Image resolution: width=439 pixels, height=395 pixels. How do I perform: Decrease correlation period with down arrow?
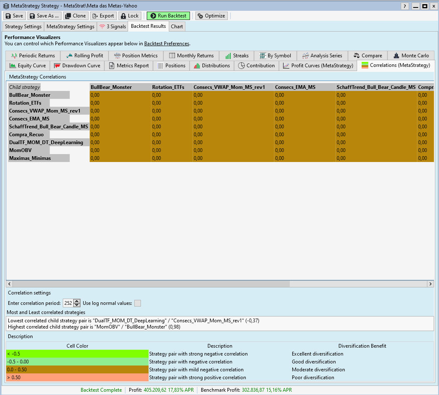77,305
